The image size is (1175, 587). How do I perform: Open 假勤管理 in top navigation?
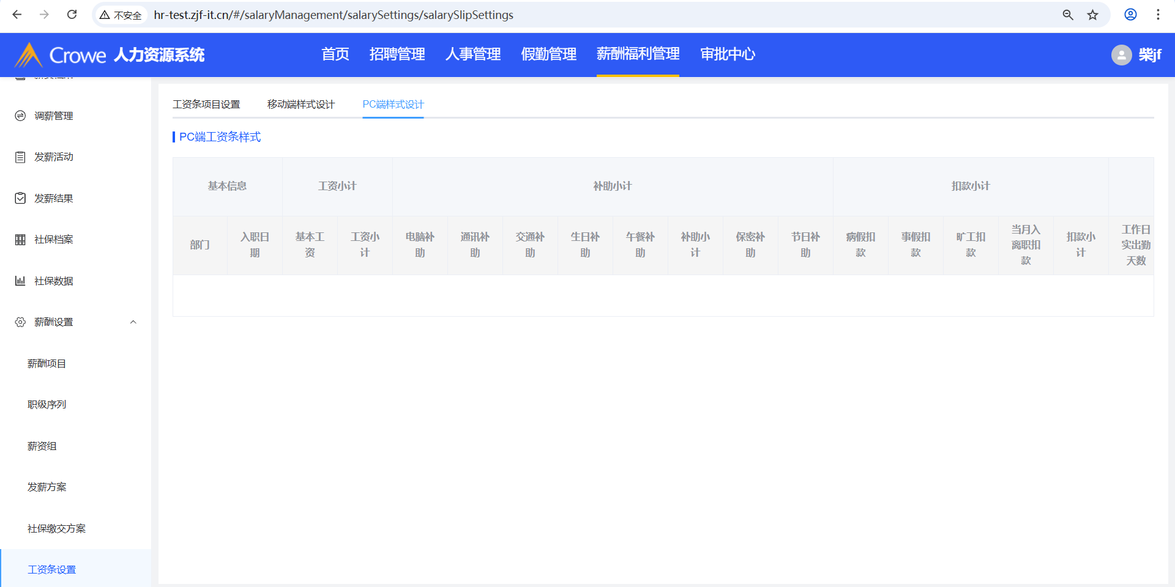[x=548, y=54]
